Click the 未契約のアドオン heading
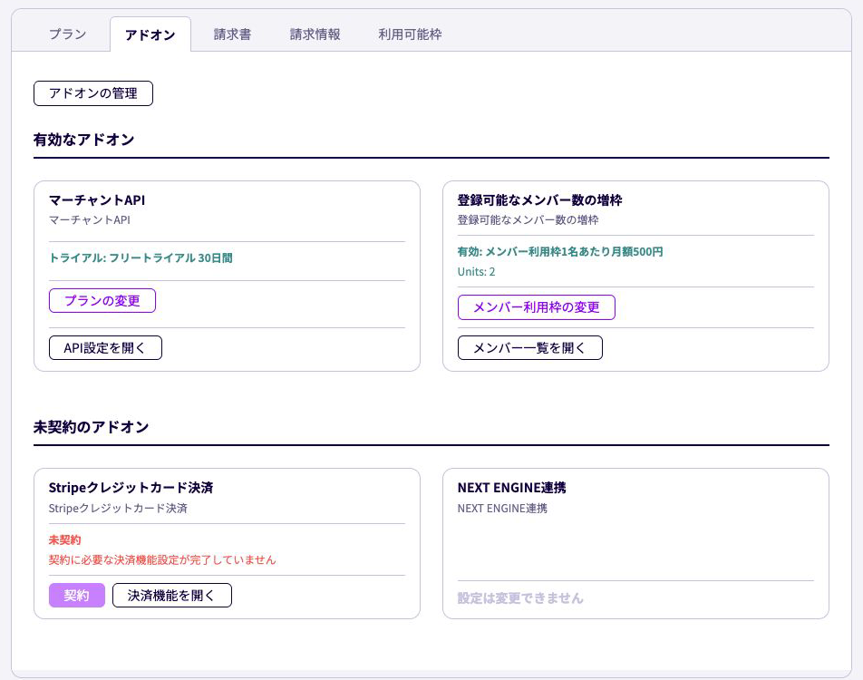 (x=91, y=427)
